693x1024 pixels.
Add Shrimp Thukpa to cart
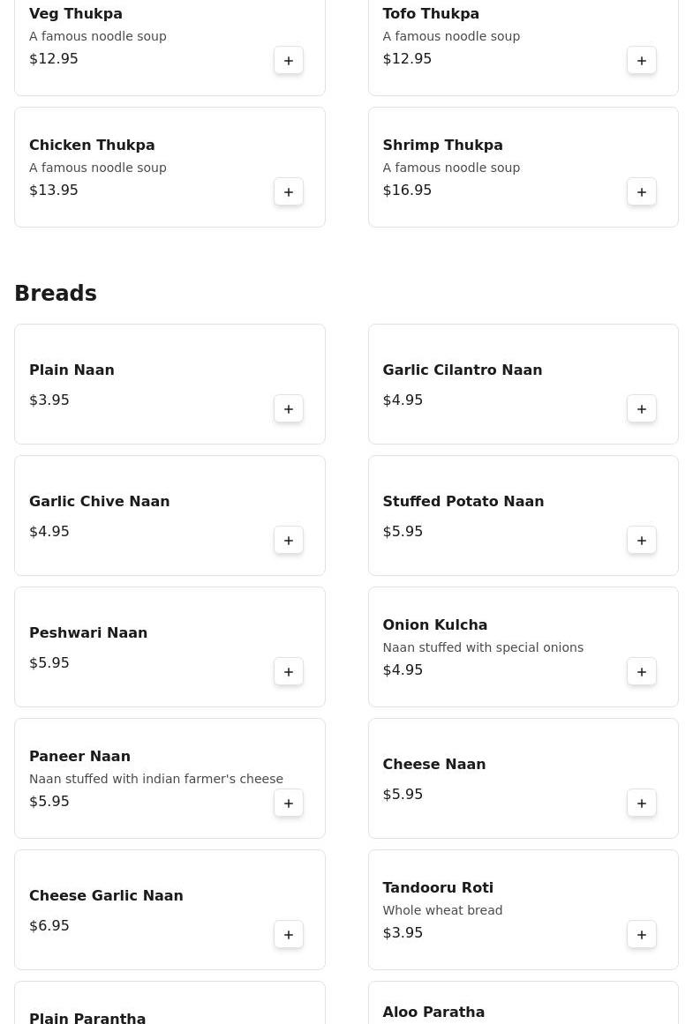tap(642, 192)
